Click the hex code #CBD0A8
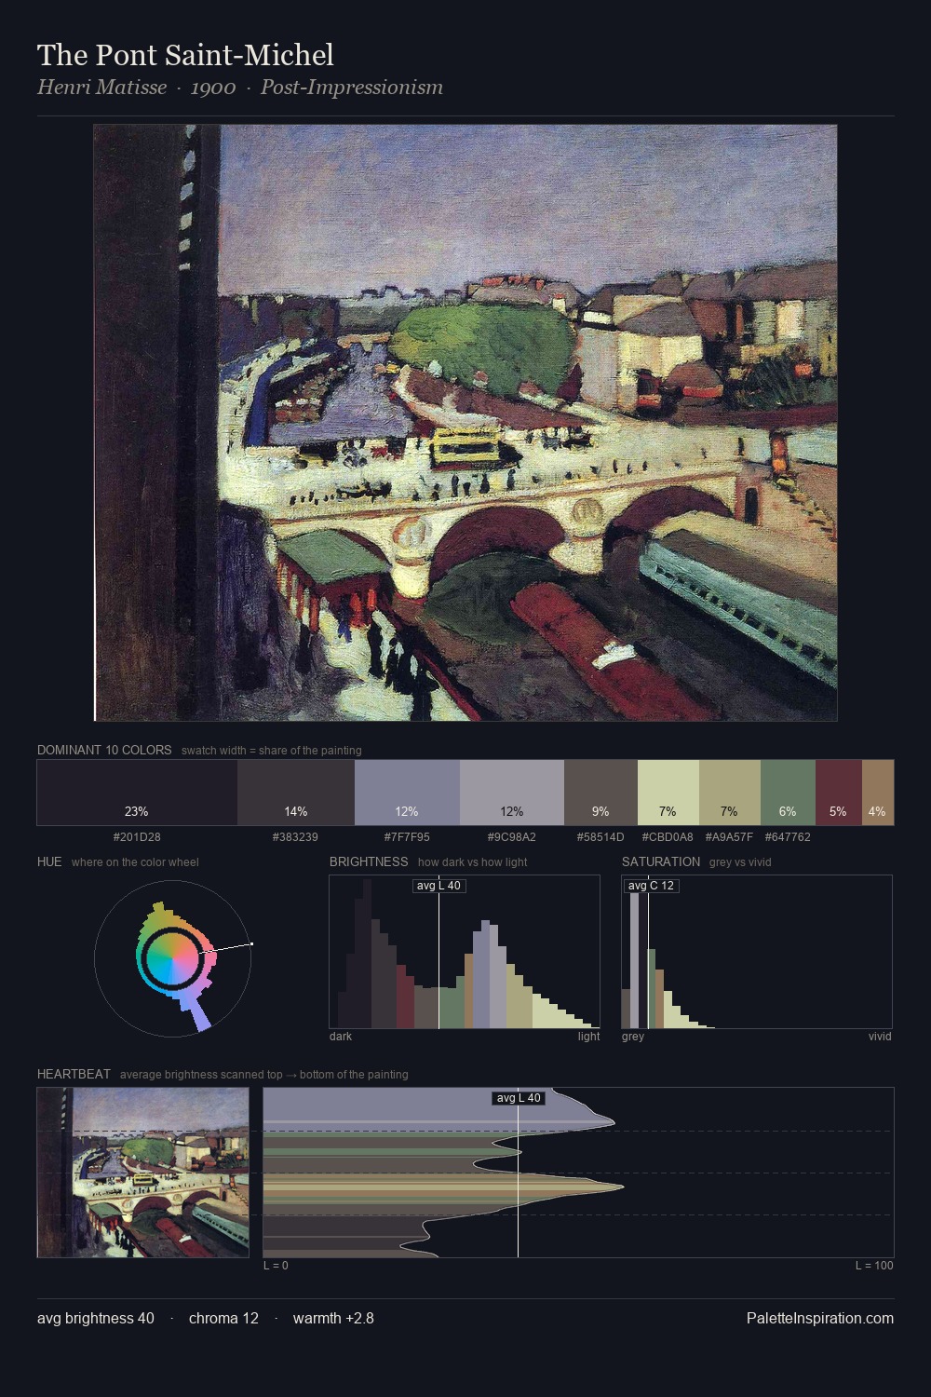 coord(668,837)
